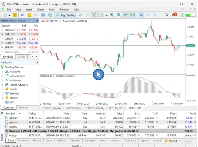Open the Market tab in Toolbox

pos(171,141)
